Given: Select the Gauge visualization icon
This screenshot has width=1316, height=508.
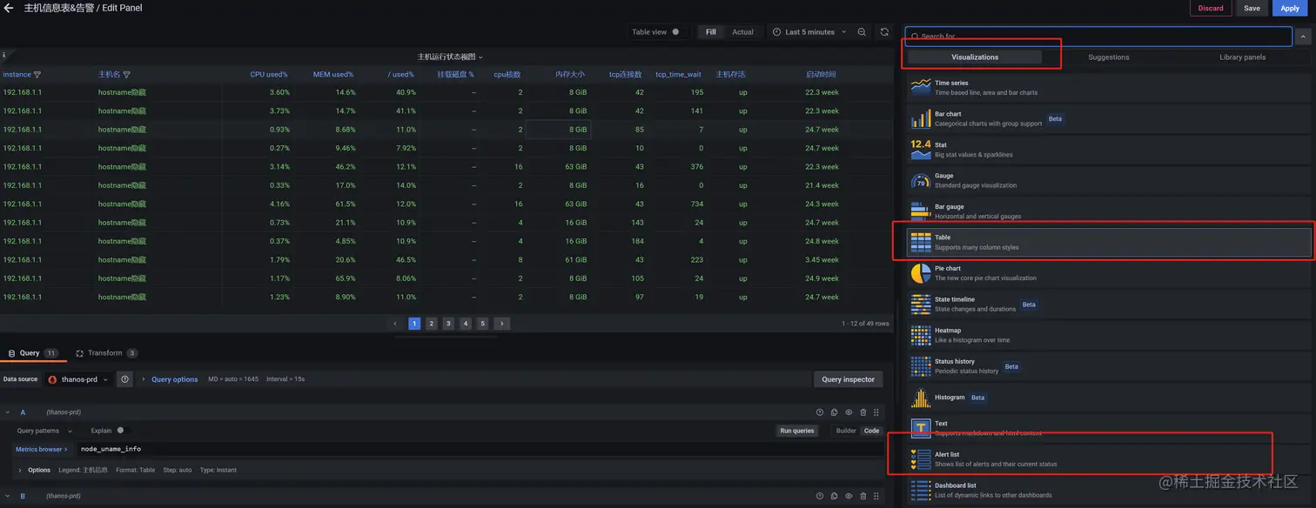Looking at the screenshot, I should coord(920,180).
